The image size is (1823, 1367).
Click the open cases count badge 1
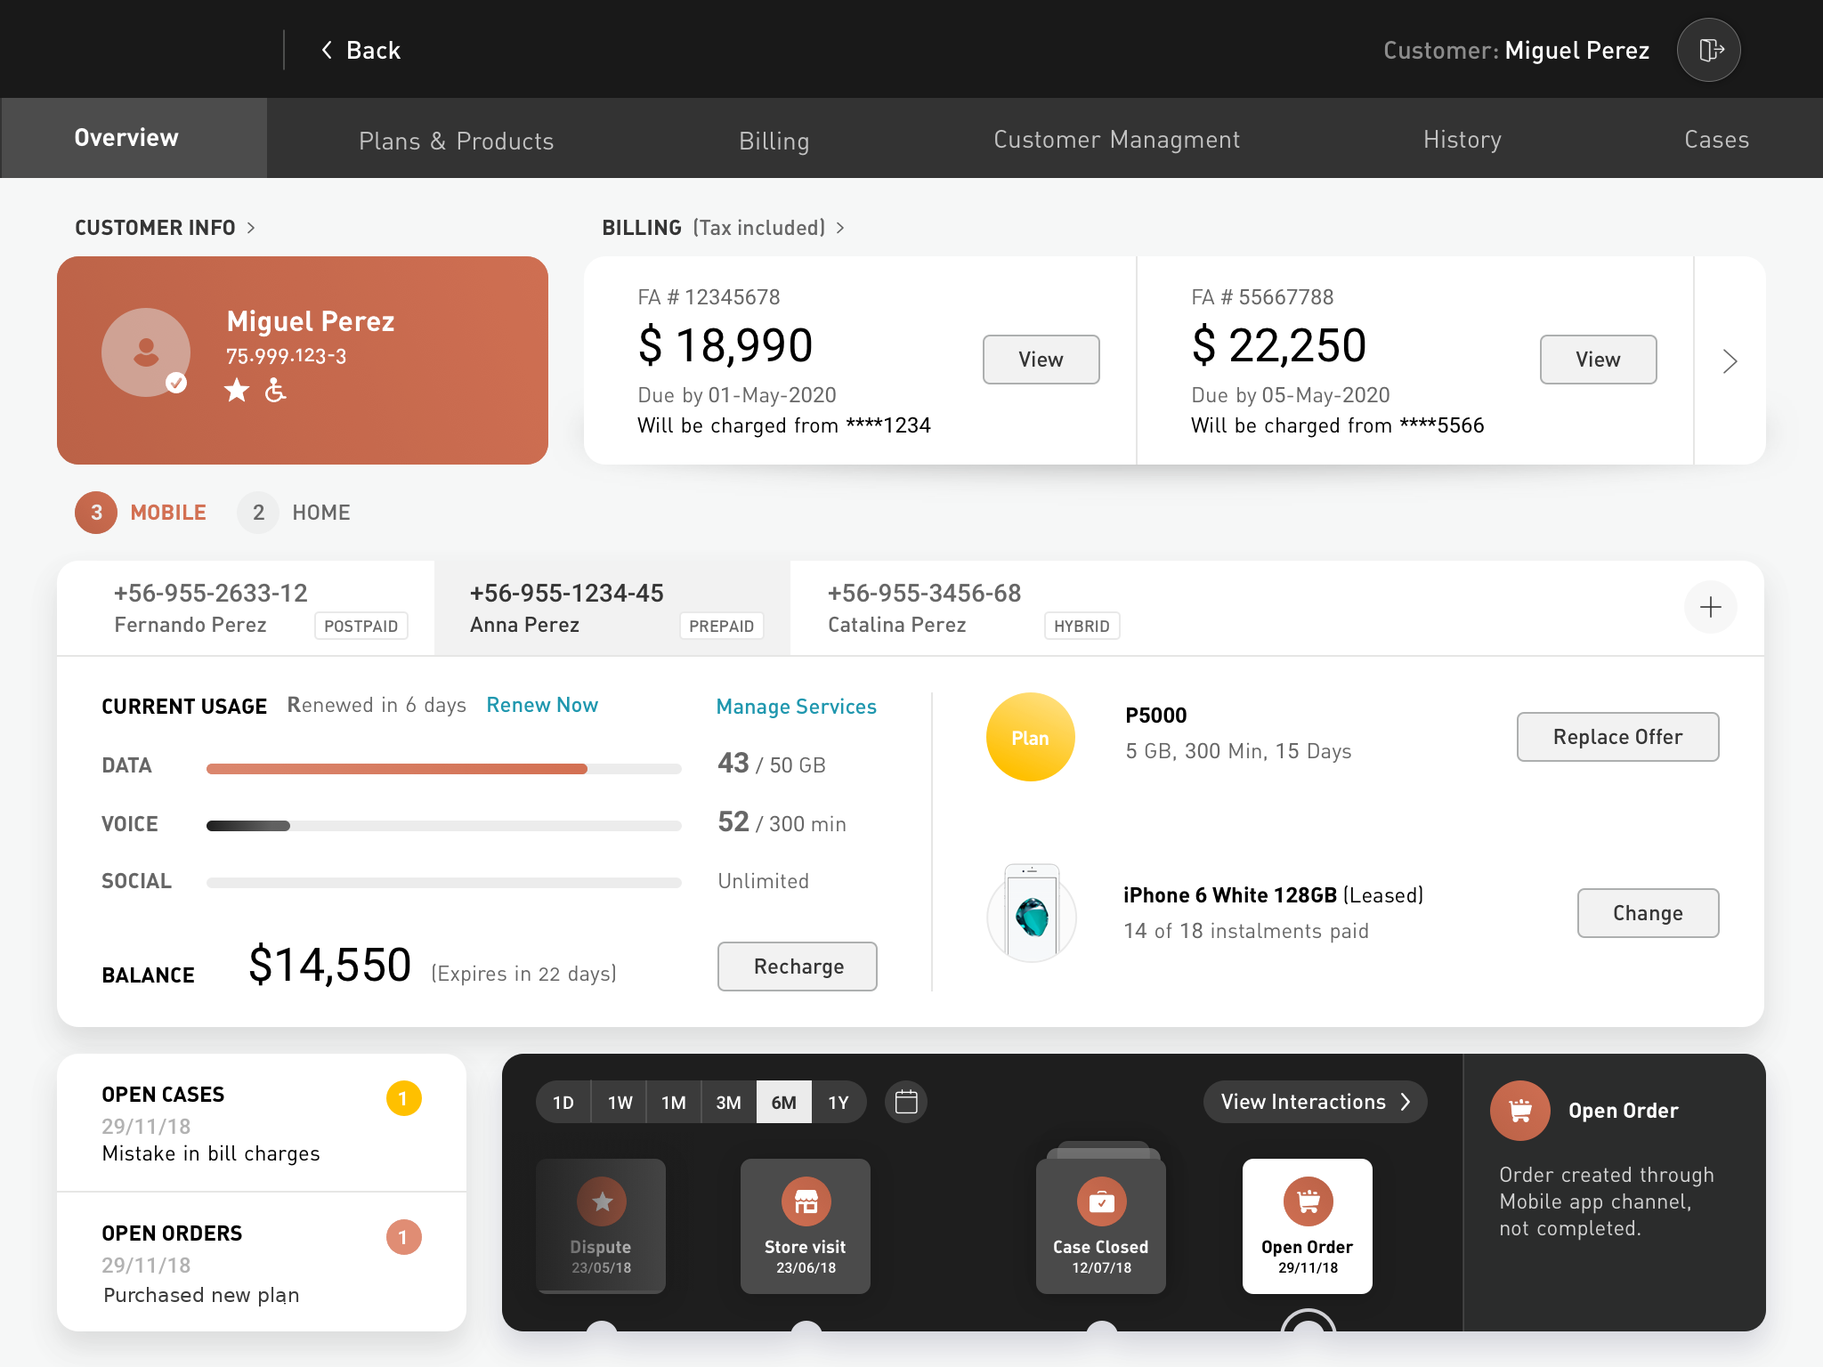click(x=403, y=1098)
